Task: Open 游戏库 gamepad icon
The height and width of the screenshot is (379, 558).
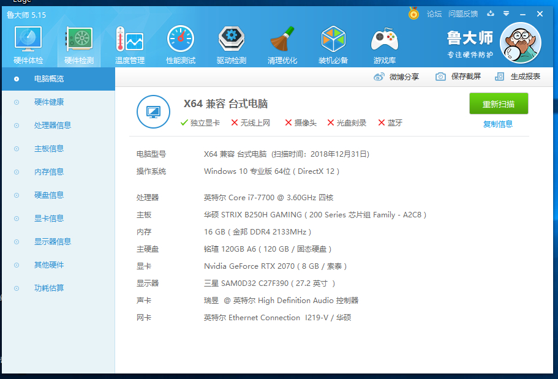Action: pos(384,40)
